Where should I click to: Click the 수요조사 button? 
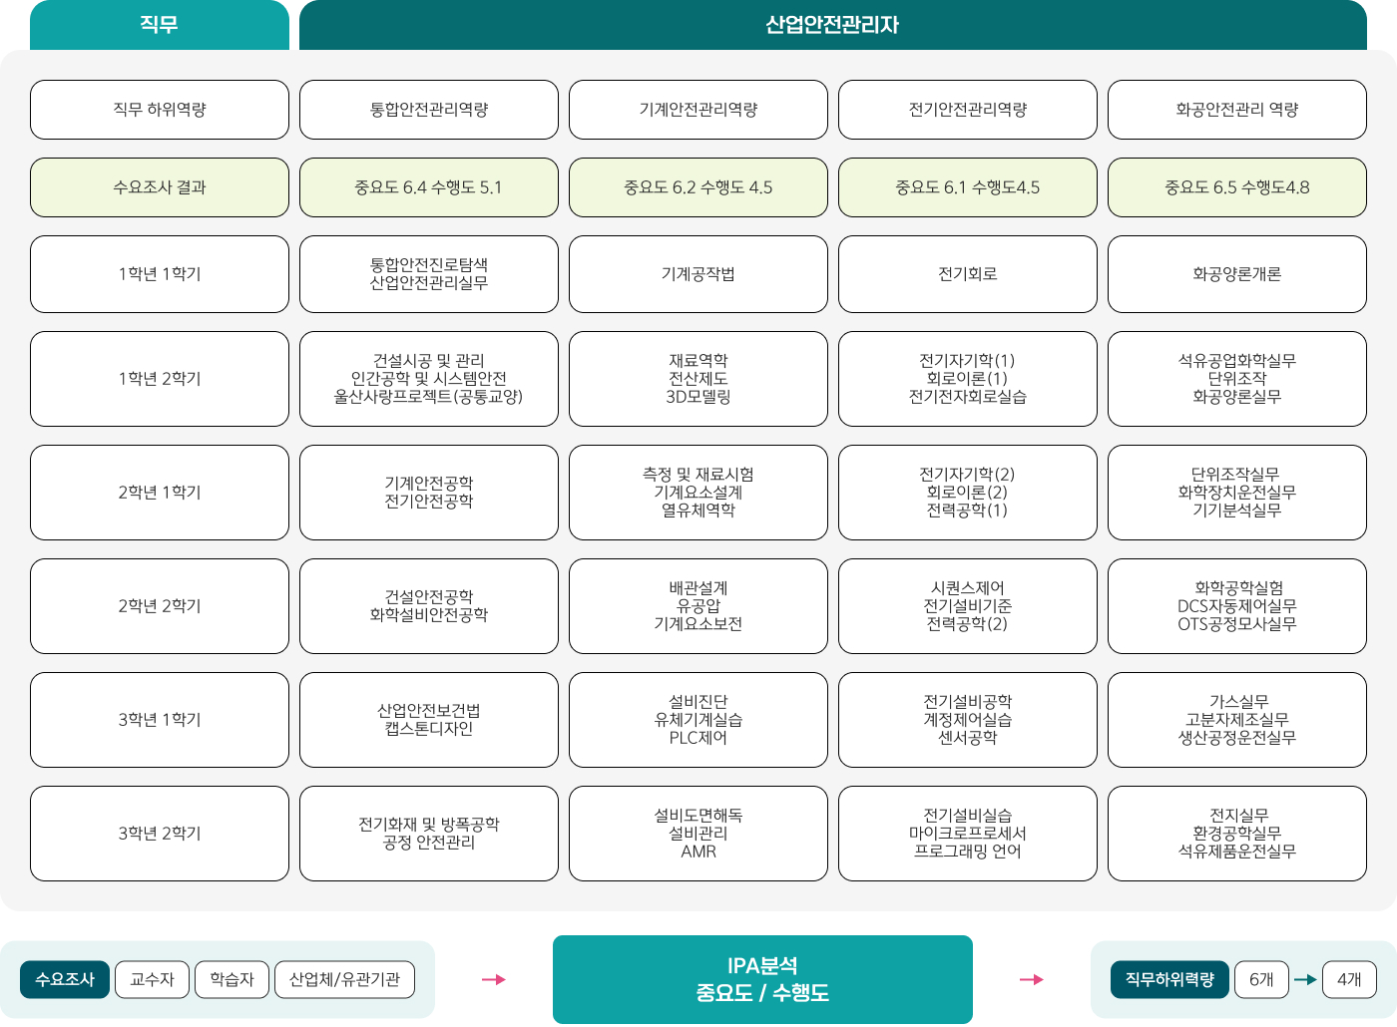65,979
